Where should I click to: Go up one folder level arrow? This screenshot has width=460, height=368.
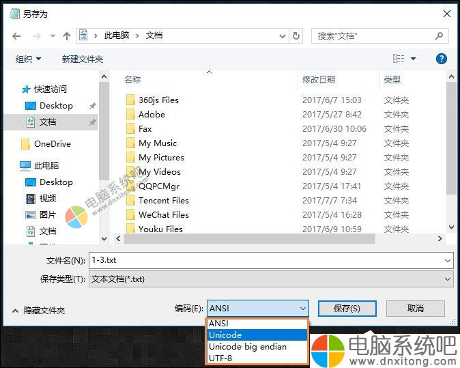(67, 36)
